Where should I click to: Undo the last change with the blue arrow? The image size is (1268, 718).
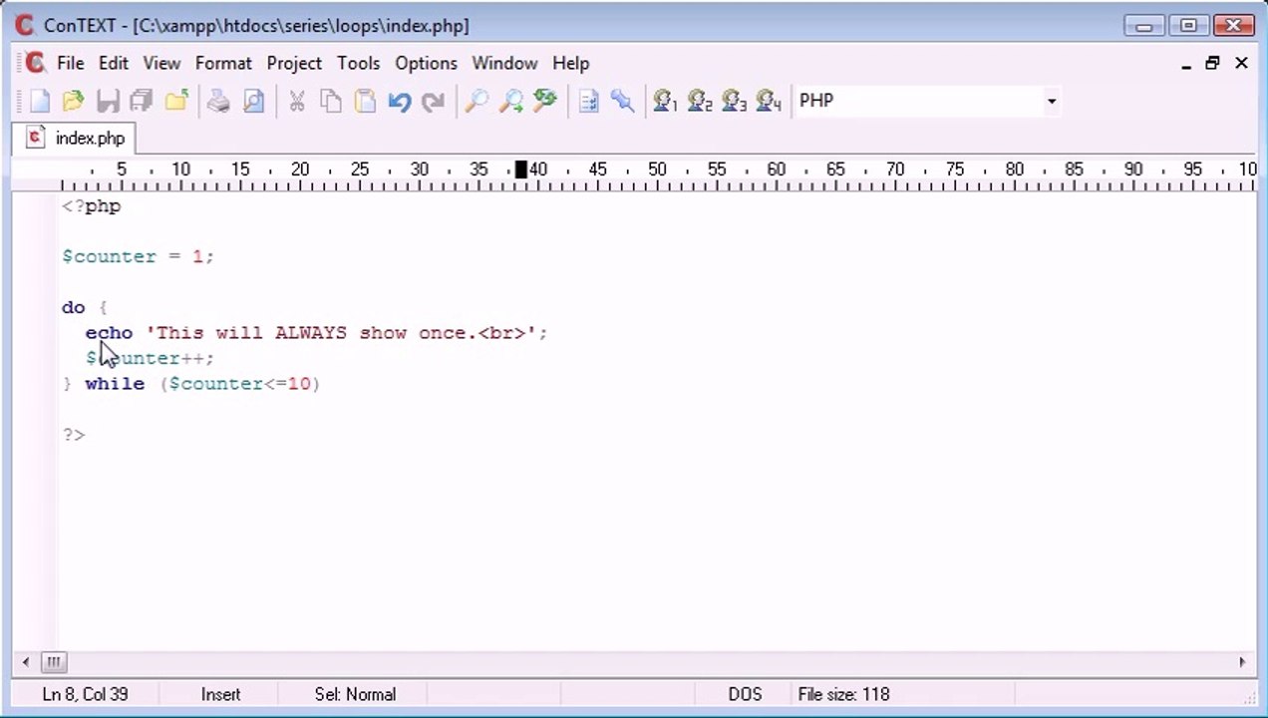click(x=400, y=101)
